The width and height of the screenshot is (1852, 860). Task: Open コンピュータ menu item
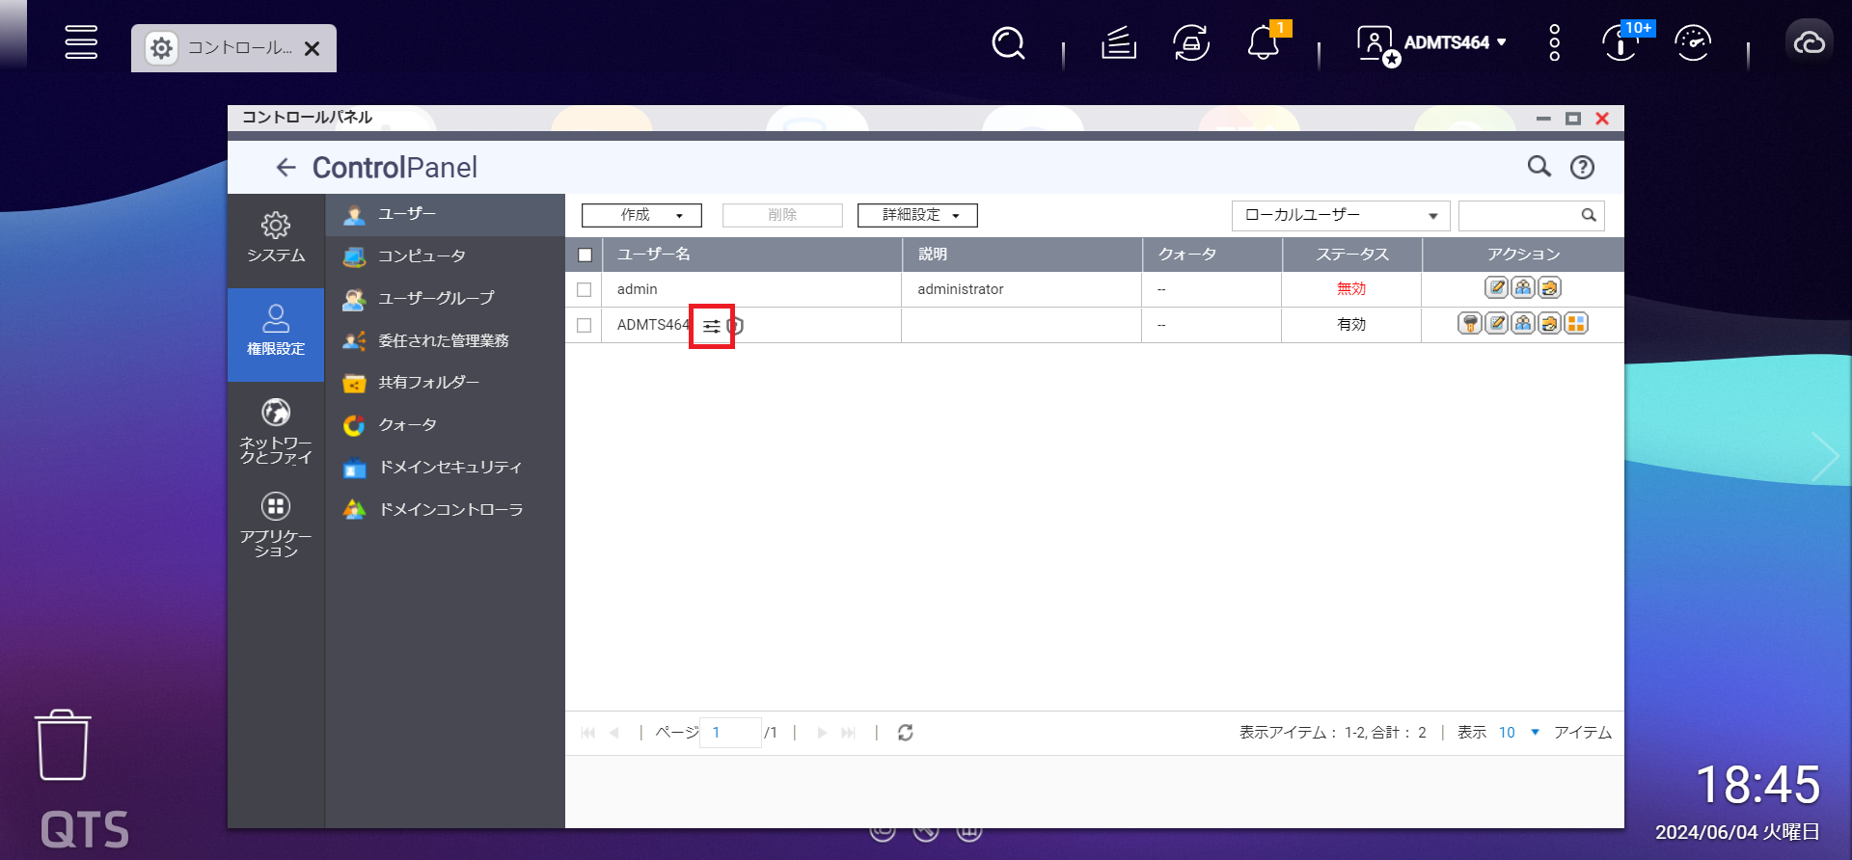[x=445, y=256]
